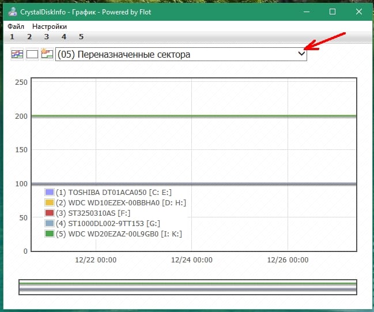
Task: Click the 150 y-axis label
Action: click(x=21, y=150)
